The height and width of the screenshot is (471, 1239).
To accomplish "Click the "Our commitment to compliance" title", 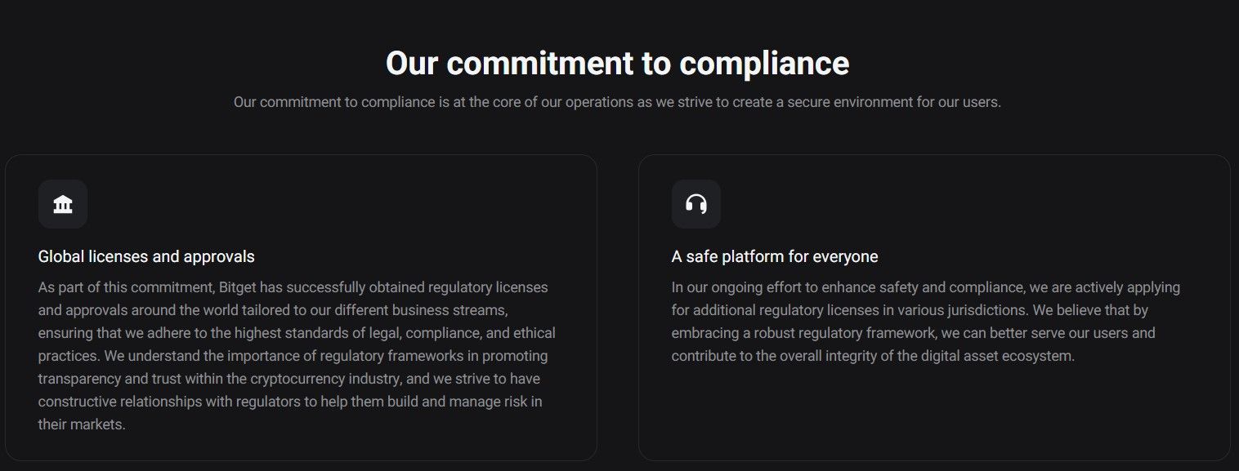I will pos(617,64).
